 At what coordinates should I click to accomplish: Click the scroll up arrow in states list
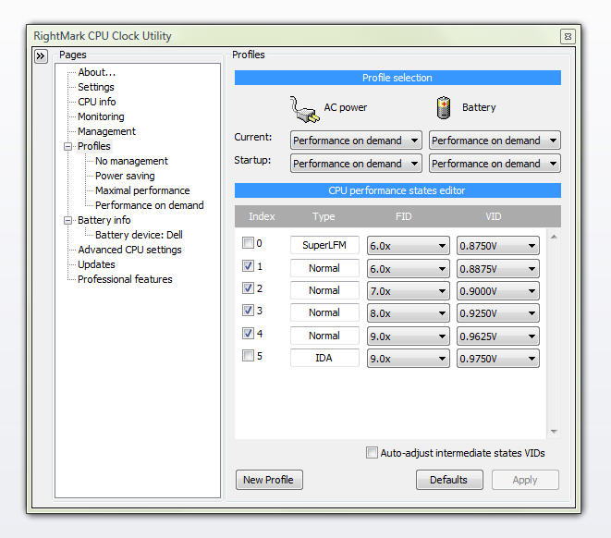[554, 237]
